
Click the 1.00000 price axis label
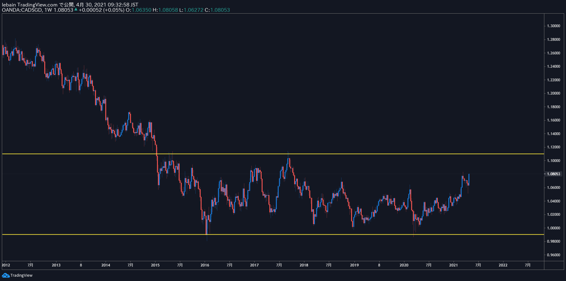tap(554, 228)
